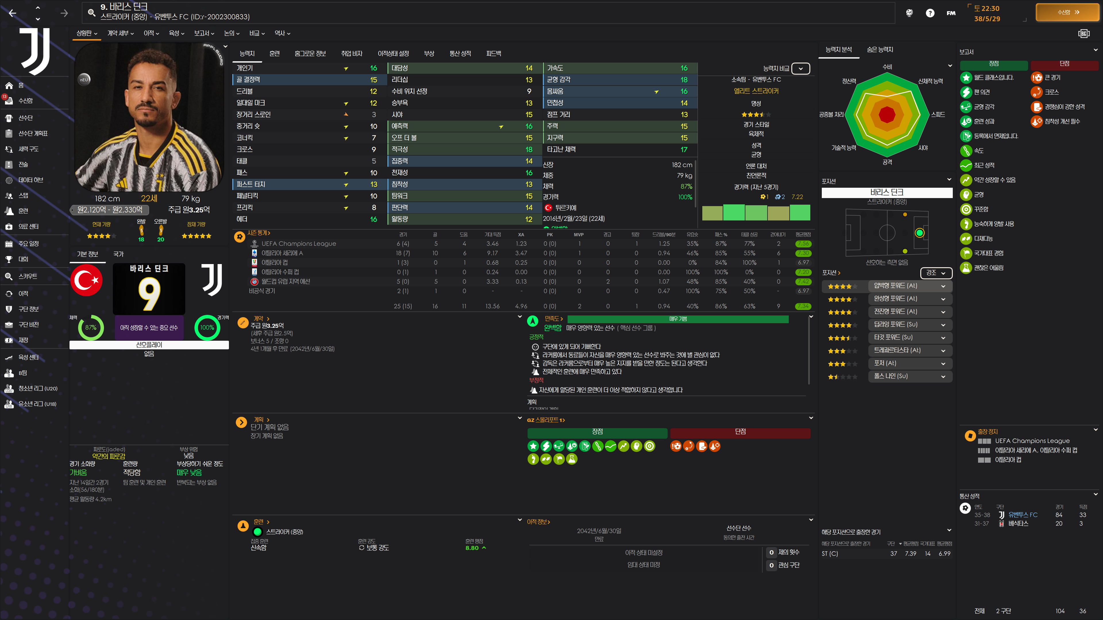The image size is (1103, 620).
Task: Click the 경기력 100% sharpness ring
Action: [x=207, y=328]
